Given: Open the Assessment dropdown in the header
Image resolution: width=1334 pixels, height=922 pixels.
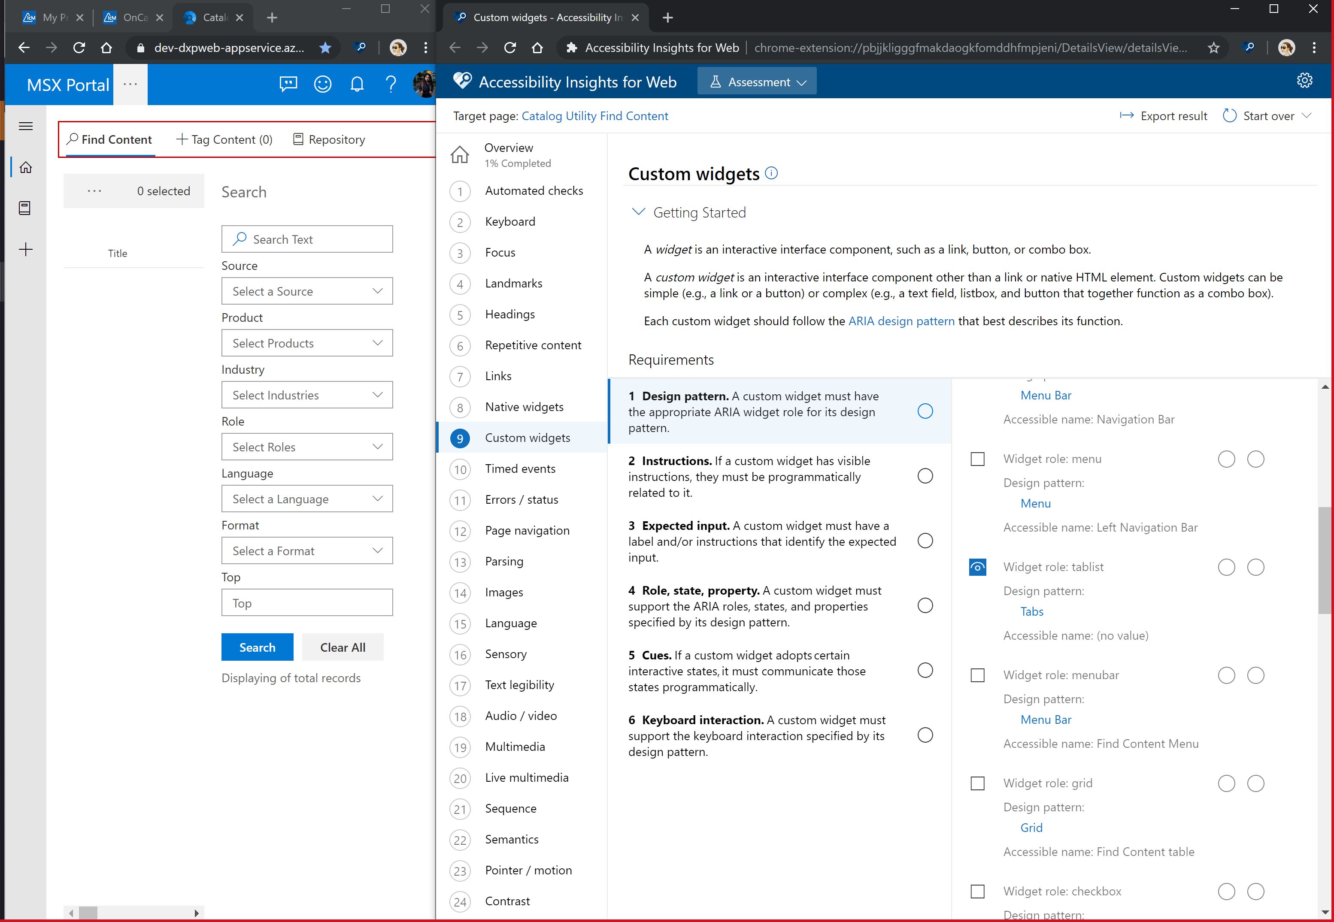Looking at the screenshot, I should pos(757,82).
